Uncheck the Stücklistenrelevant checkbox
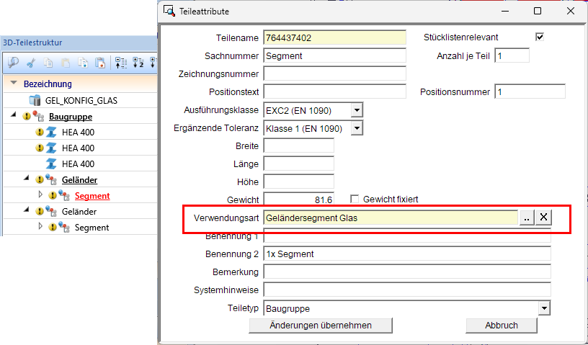This screenshot has width=588, height=345. pyautogui.click(x=540, y=37)
